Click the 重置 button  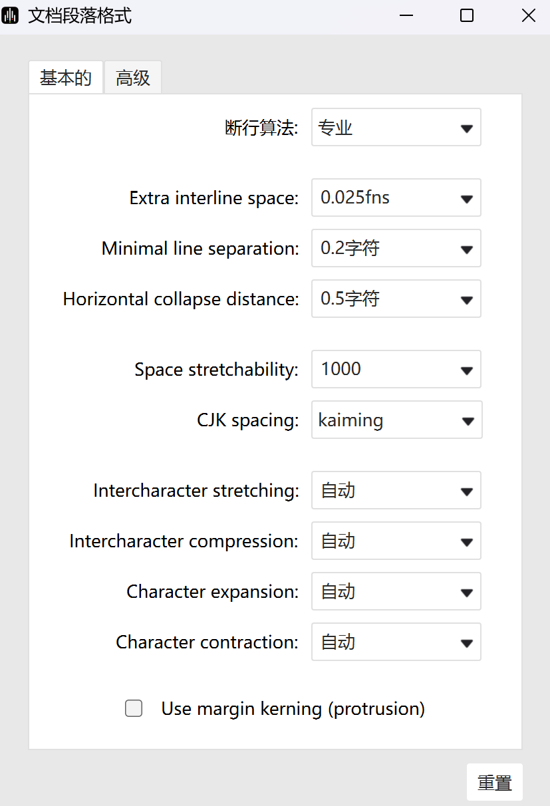click(495, 783)
